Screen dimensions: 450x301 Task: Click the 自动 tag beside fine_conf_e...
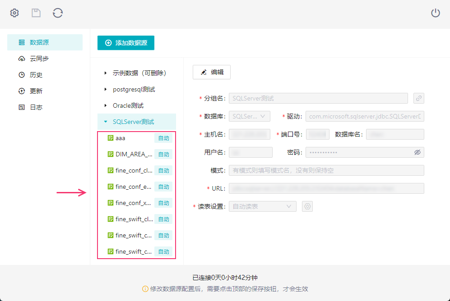pyautogui.click(x=163, y=187)
